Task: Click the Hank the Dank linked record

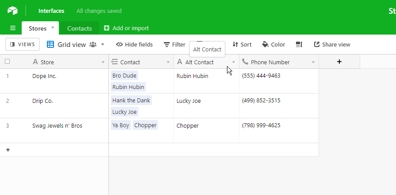Action: (131, 100)
